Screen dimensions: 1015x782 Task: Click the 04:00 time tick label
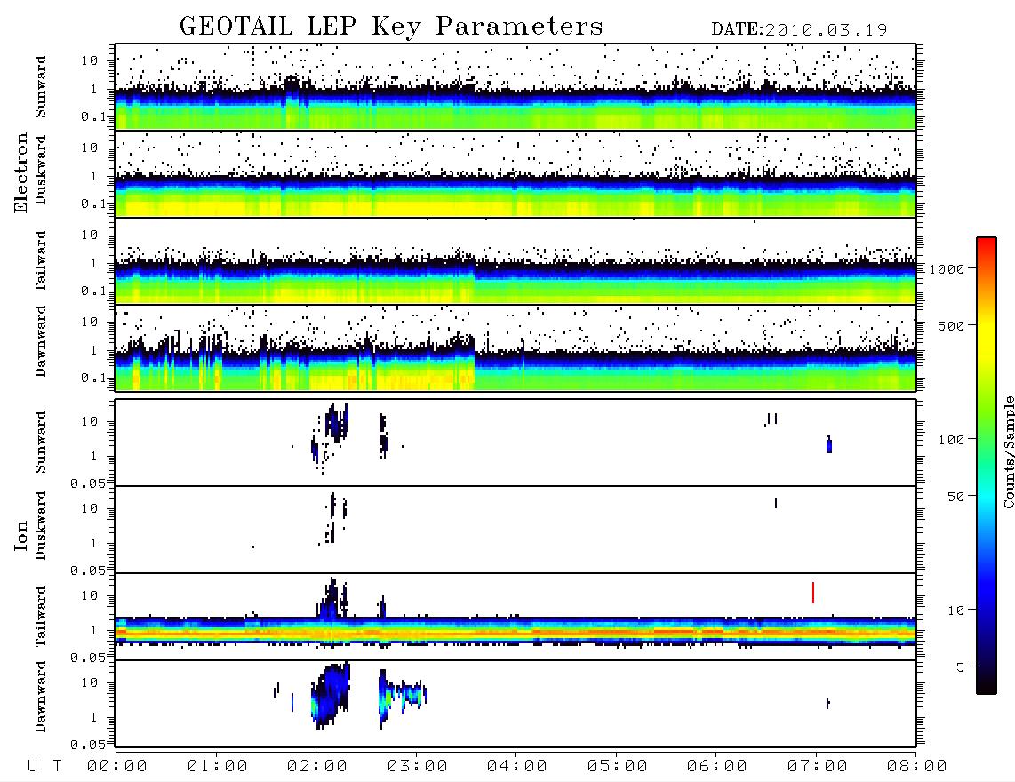[x=517, y=767]
